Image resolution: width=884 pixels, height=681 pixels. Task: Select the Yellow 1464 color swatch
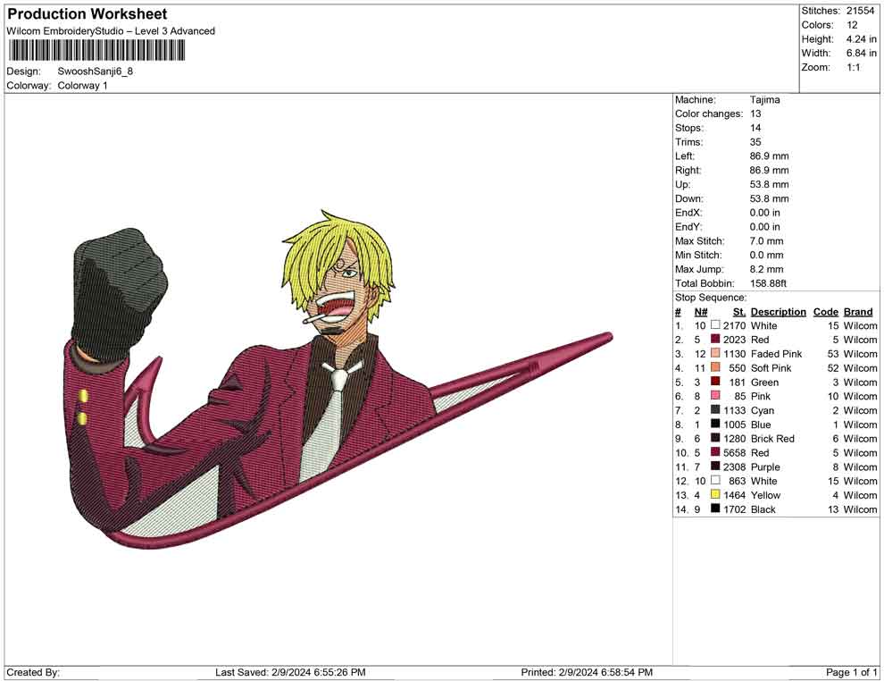click(715, 495)
